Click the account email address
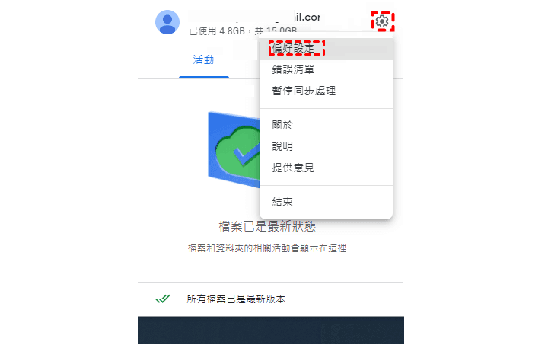548x345 pixels. [254, 17]
